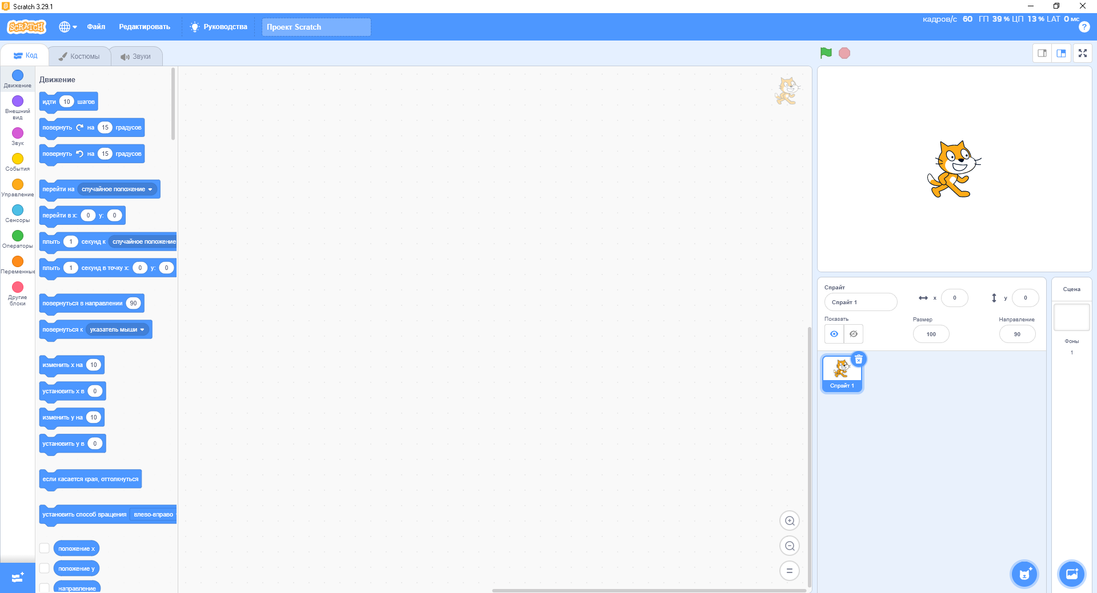Open the choose a backdrop button

(1072, 574)
